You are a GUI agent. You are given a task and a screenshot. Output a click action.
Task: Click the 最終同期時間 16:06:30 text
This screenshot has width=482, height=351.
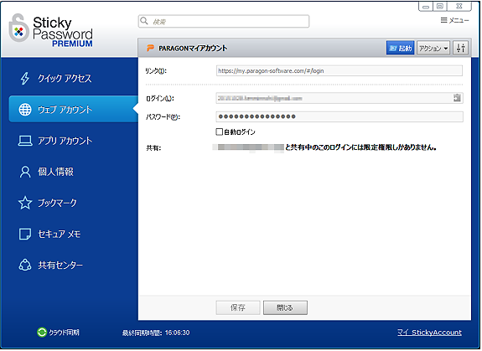pyautogui.click(x=156, y=333)
